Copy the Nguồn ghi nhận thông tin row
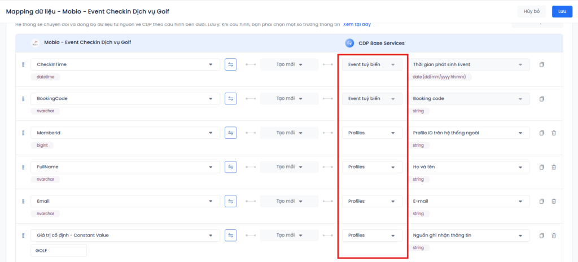Viewport: 578px width, 262px height. [x=541, y=235]
